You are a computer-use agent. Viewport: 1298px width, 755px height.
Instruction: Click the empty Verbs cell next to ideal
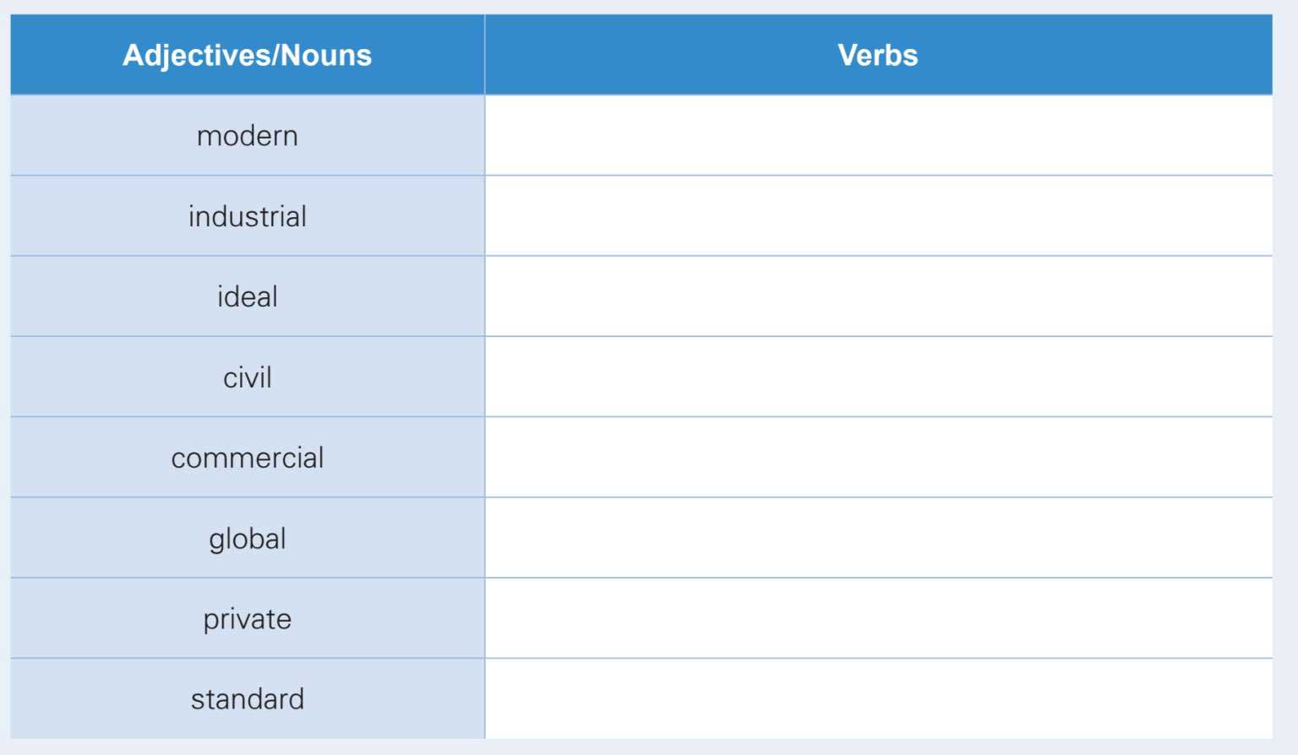click(x=878, y=296)
